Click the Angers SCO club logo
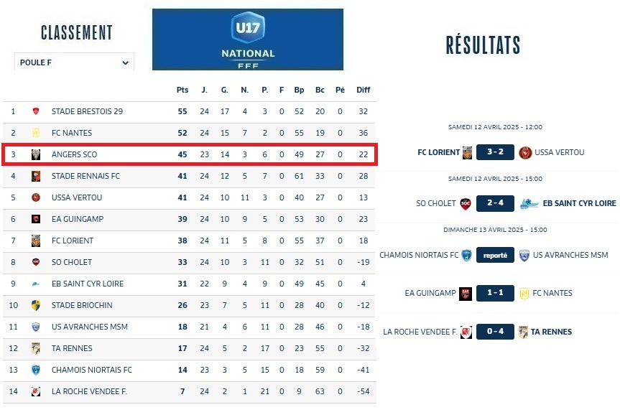Viewport: 620px width, 415px height. pos(36,154)
